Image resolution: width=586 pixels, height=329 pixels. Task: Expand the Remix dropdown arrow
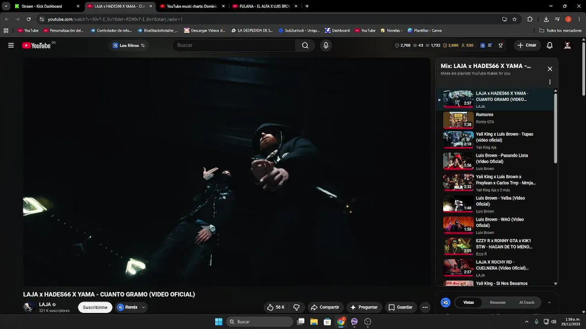tap(143, 308)
